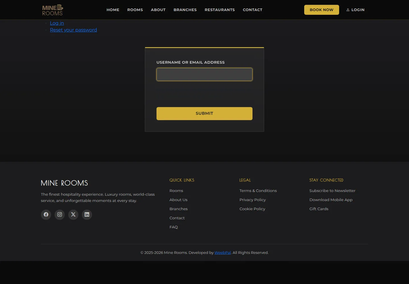Viewport: 409px width, 284px height.
Task: Click the user icon beside LOGIN
Action: 348,10
